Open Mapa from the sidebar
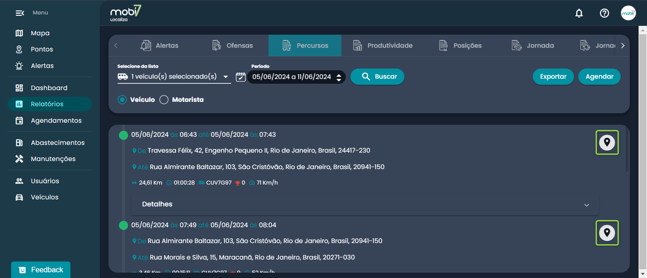647x278 pixels. point(40,33)
